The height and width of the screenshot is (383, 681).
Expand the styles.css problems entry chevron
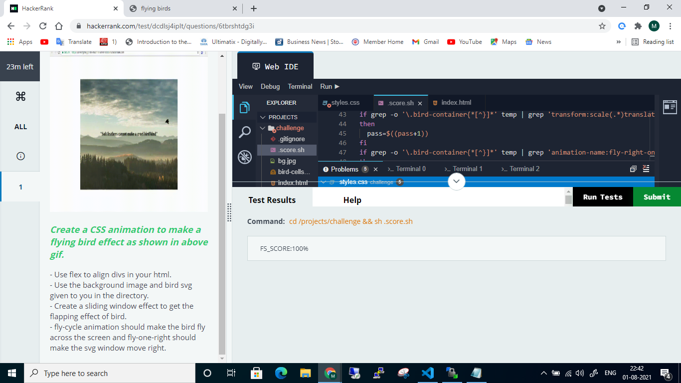tap(323, 182)
